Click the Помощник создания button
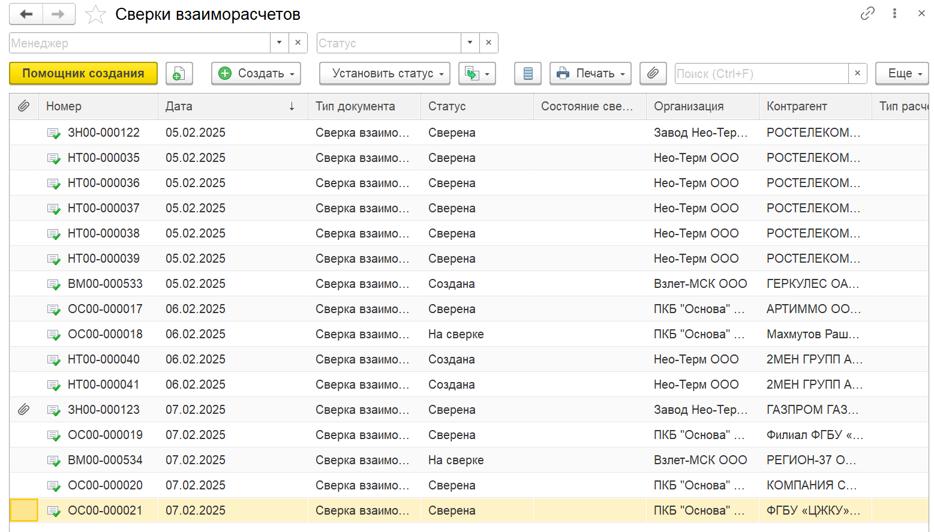 (x=83, y=73)
